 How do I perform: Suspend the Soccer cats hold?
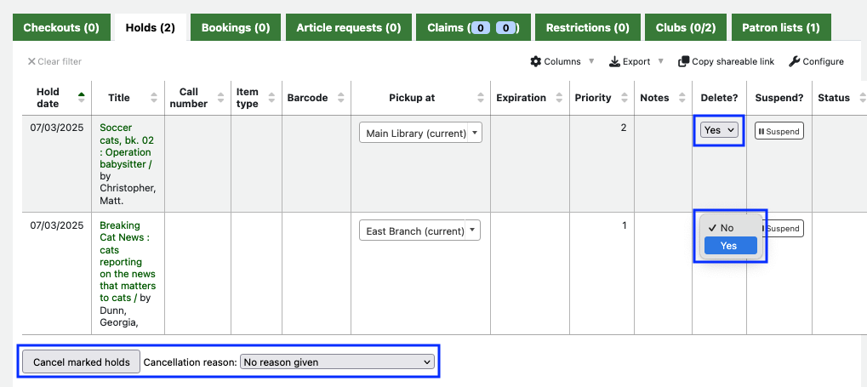779,132
